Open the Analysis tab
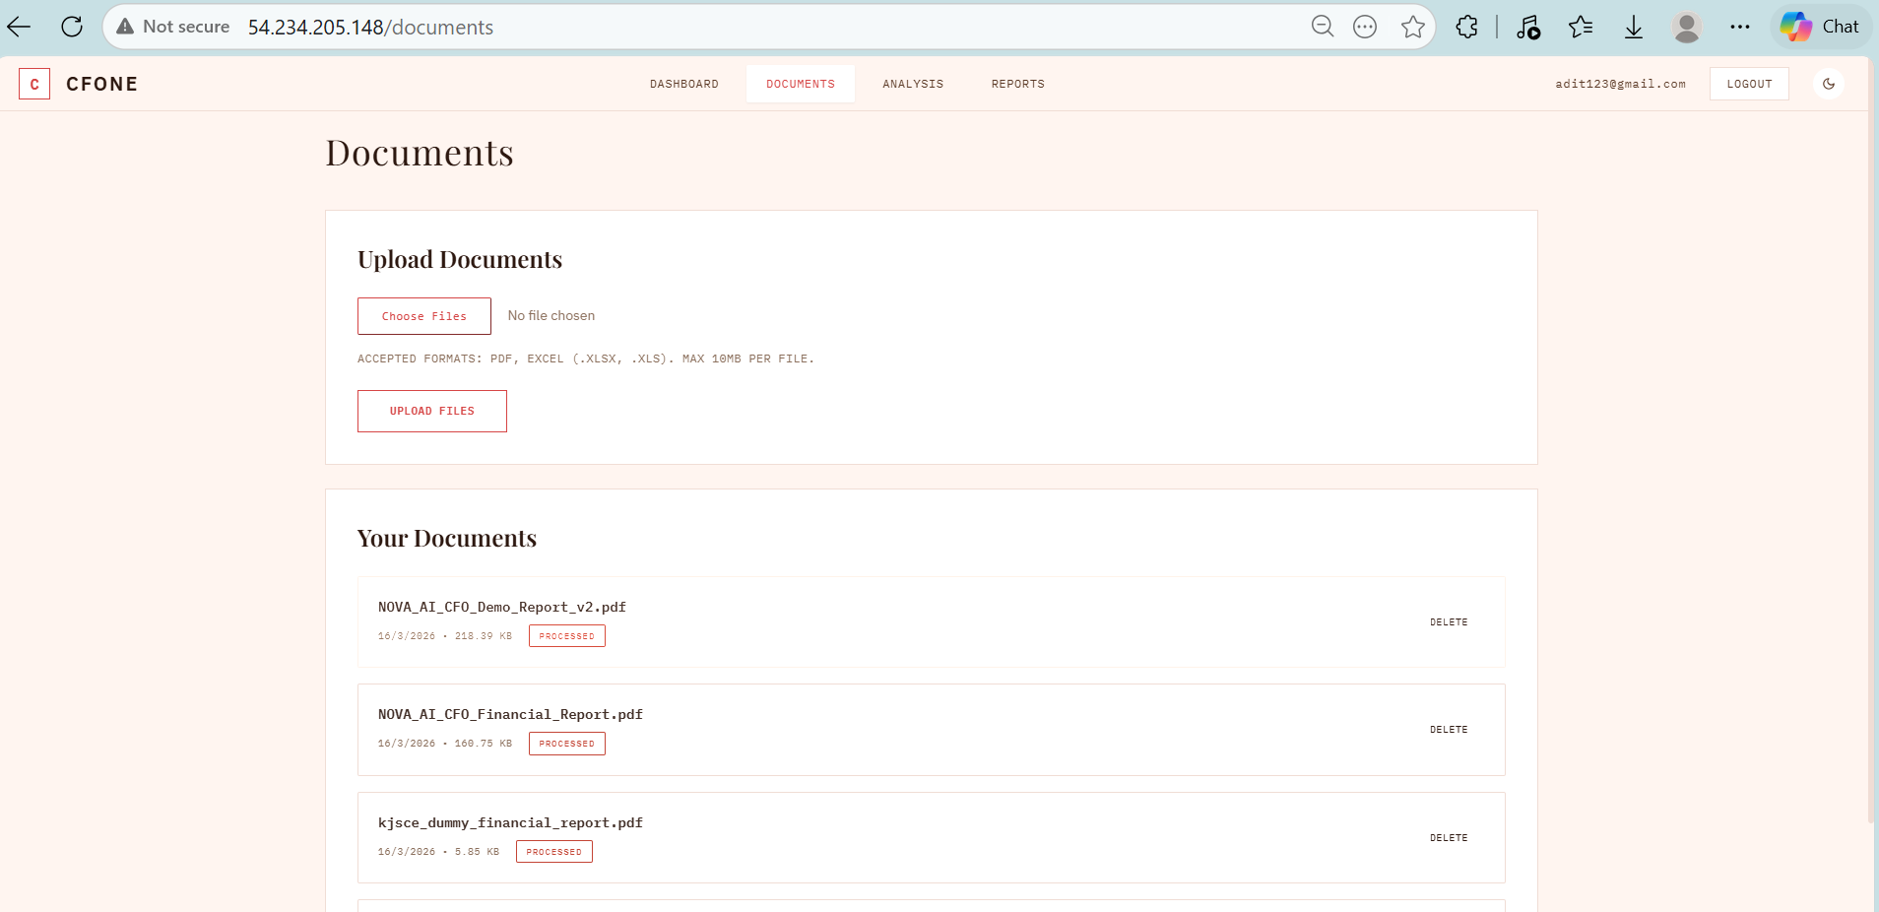Screen dimensions: 1879x912 click(913, 84)
